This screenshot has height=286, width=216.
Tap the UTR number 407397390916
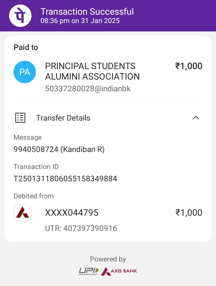click(81, 228)
